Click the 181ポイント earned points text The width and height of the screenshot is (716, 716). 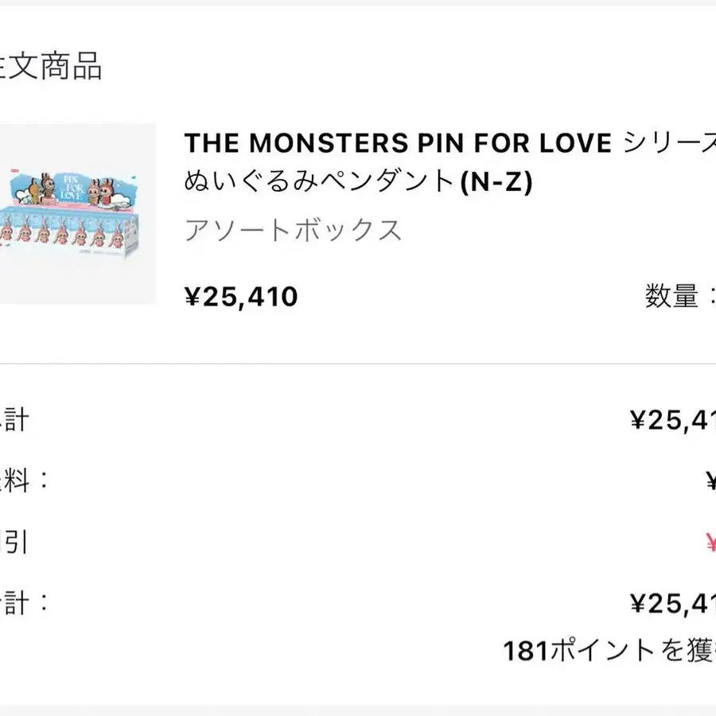(609, 651)
